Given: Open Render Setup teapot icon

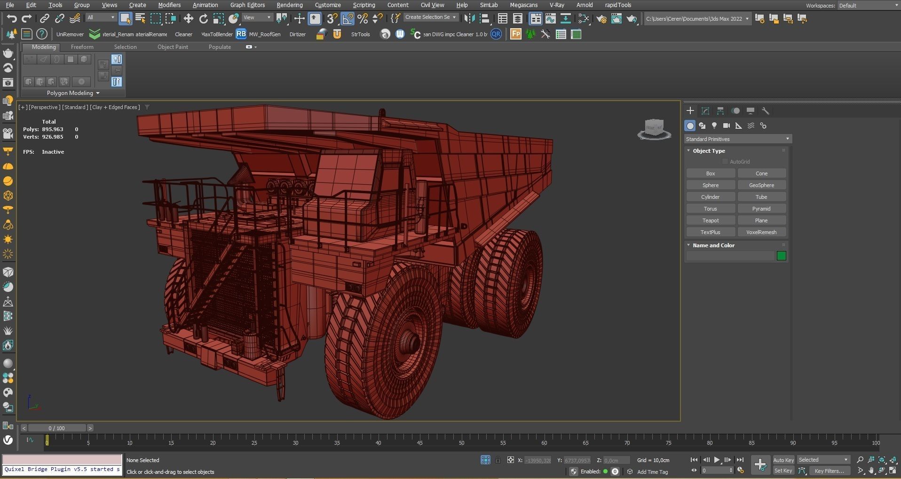Looking at the screenshot, I should click(601, 19).
